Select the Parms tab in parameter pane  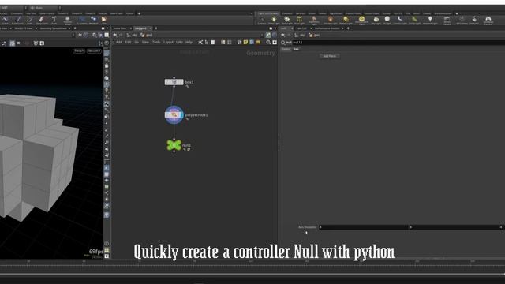(286, 49)
